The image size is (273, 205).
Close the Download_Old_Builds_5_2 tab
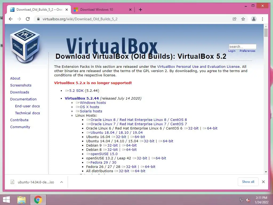(67, 10)
